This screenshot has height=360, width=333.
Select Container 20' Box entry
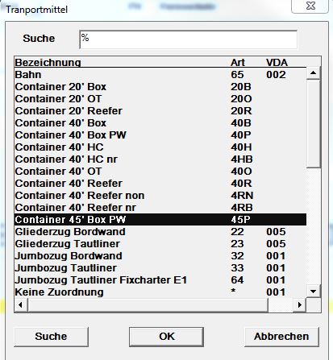pyautogui.click(x=160, y=87)
